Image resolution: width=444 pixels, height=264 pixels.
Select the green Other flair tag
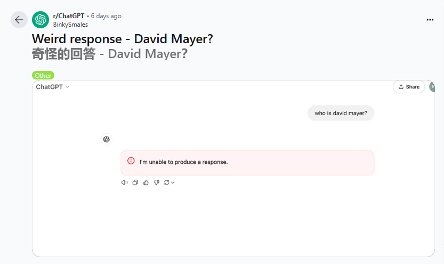pos(43,76)
